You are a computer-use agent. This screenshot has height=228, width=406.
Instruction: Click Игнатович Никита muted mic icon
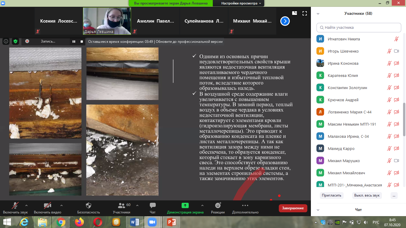pyautogui.click(x=396, y=39)
